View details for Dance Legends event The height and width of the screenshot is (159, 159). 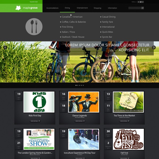tap(79, 121)
